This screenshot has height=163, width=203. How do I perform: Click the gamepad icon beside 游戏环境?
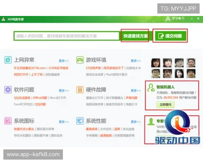tap(80, 60)
